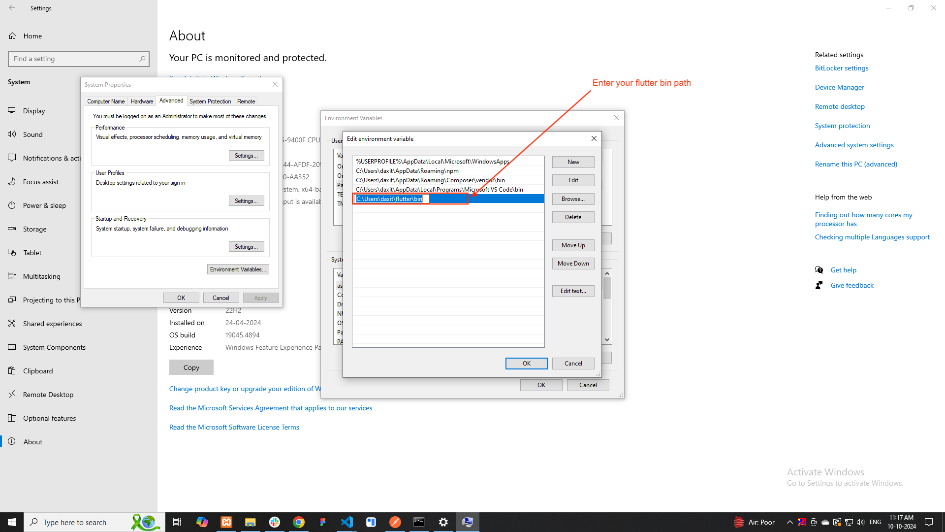Click Cancel to discard environment variable changes
The image size is (945, 532).
573,363
